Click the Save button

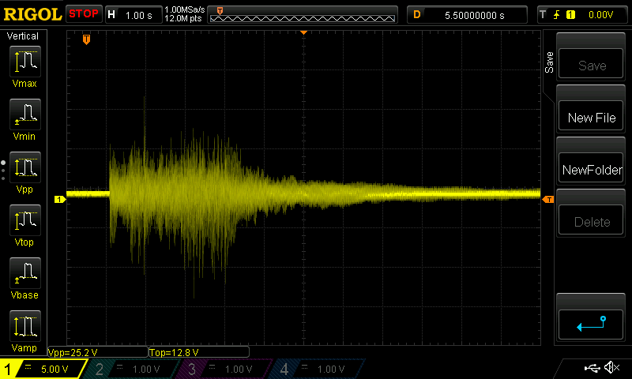(x=591, y=63)
